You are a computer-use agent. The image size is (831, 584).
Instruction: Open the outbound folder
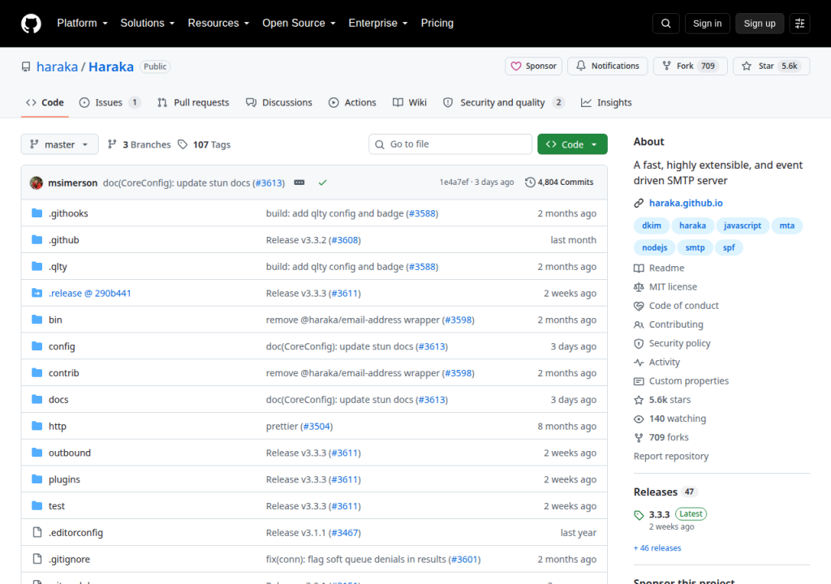click(70, 453)
